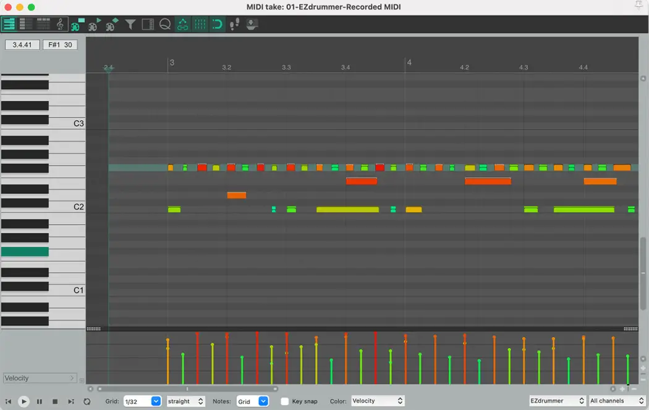This screenshot has width=649, height=410.
Task: Open the event filter funnel icon
Action: (x=130, y=24)
